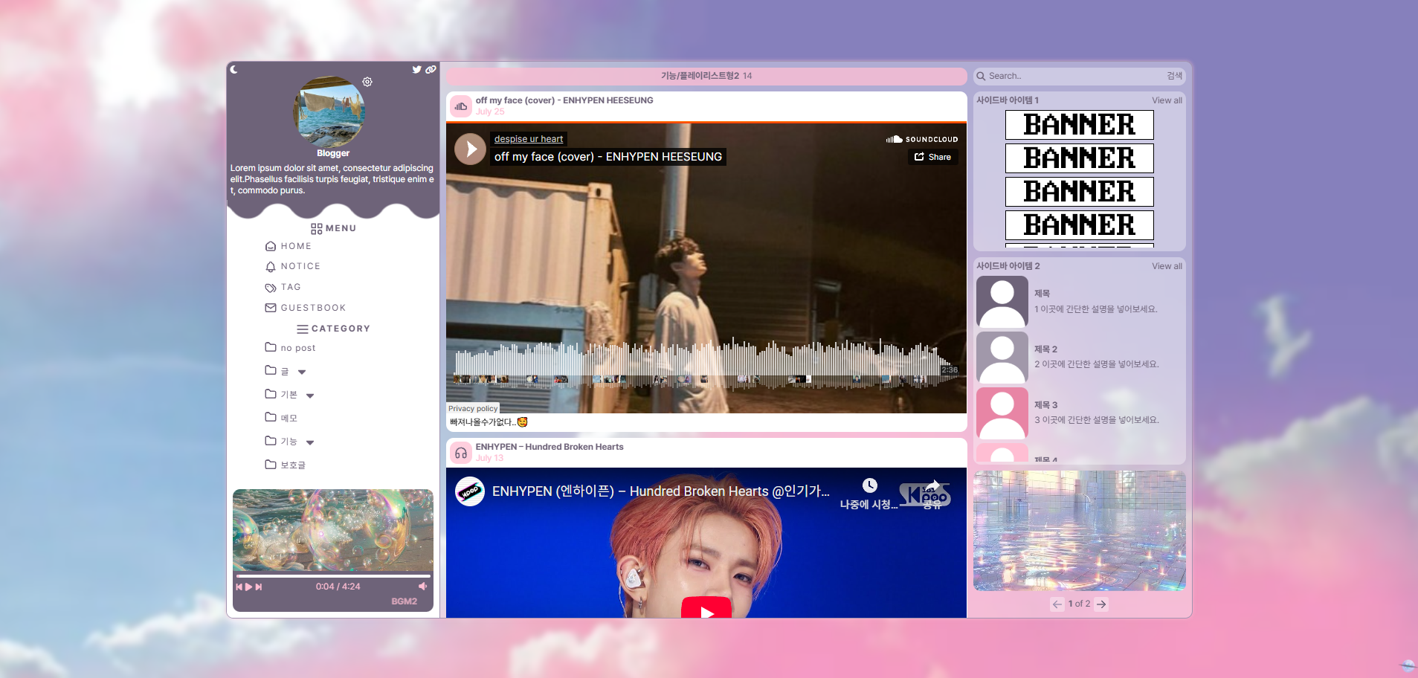Open NOTICE in the sidebar menu
This screenshot has height=678, width=1418.
(300, 266)
